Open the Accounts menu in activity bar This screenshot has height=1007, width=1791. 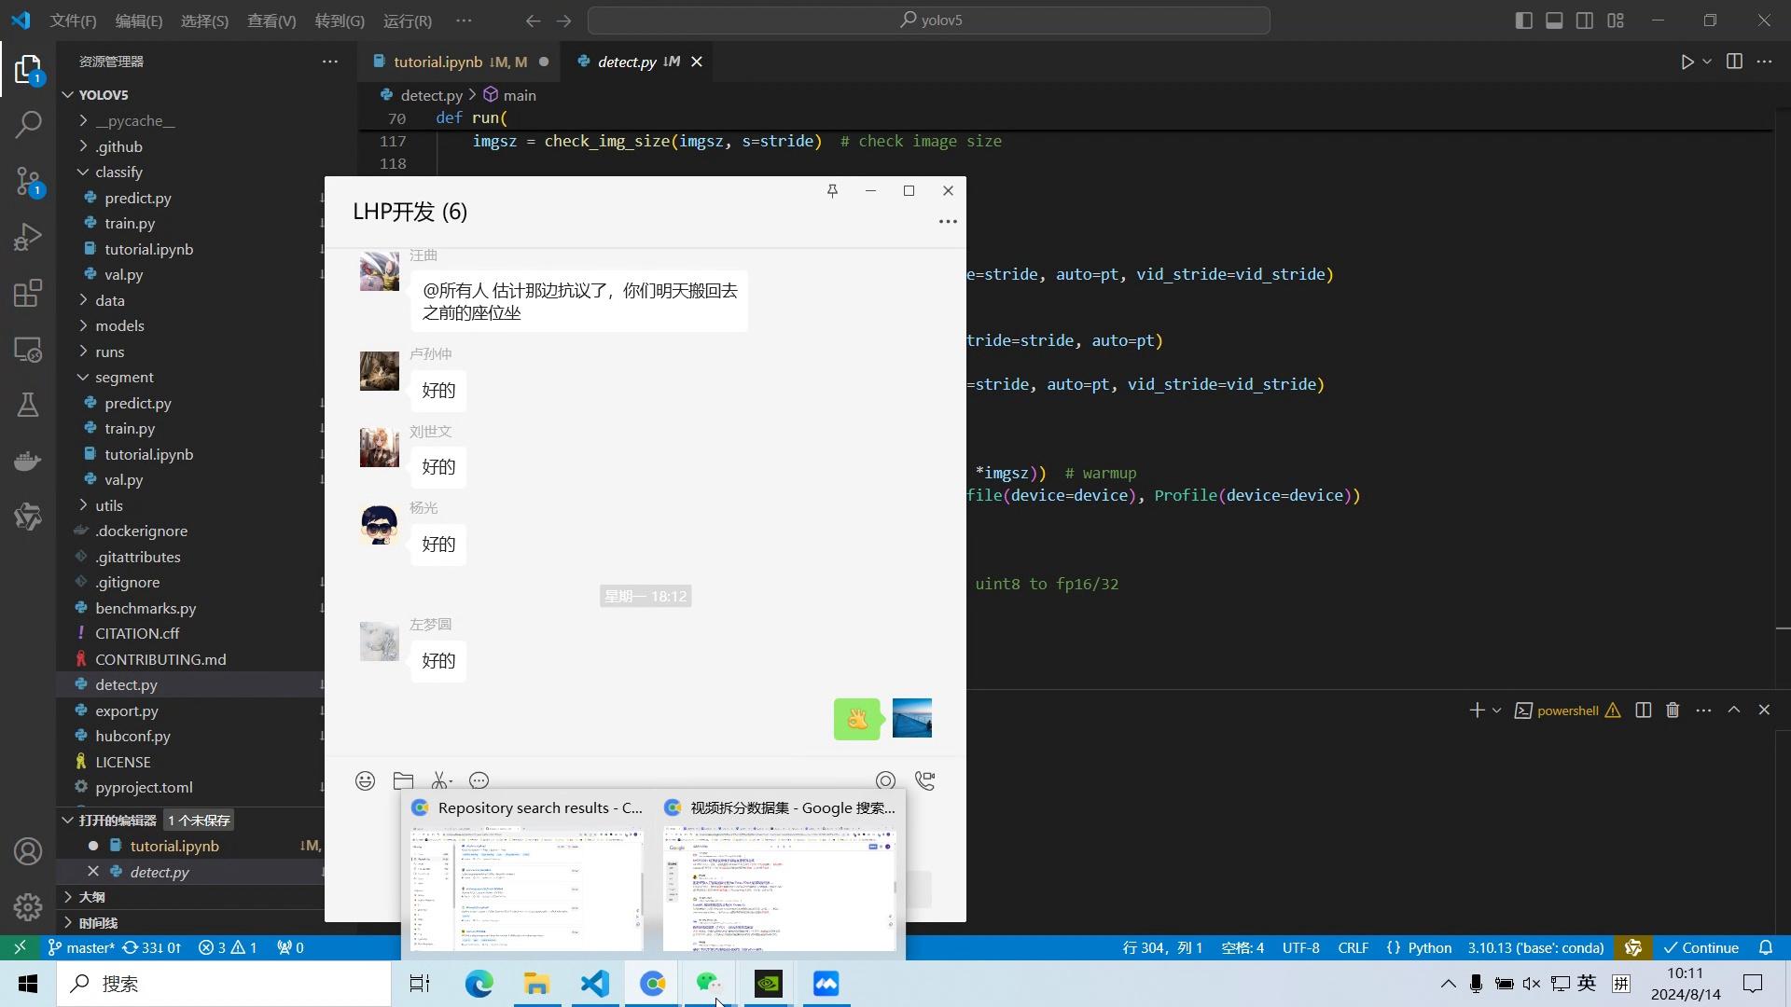coord(28,851)
